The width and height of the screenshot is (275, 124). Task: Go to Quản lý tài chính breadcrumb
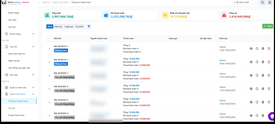tap(61, 2)
